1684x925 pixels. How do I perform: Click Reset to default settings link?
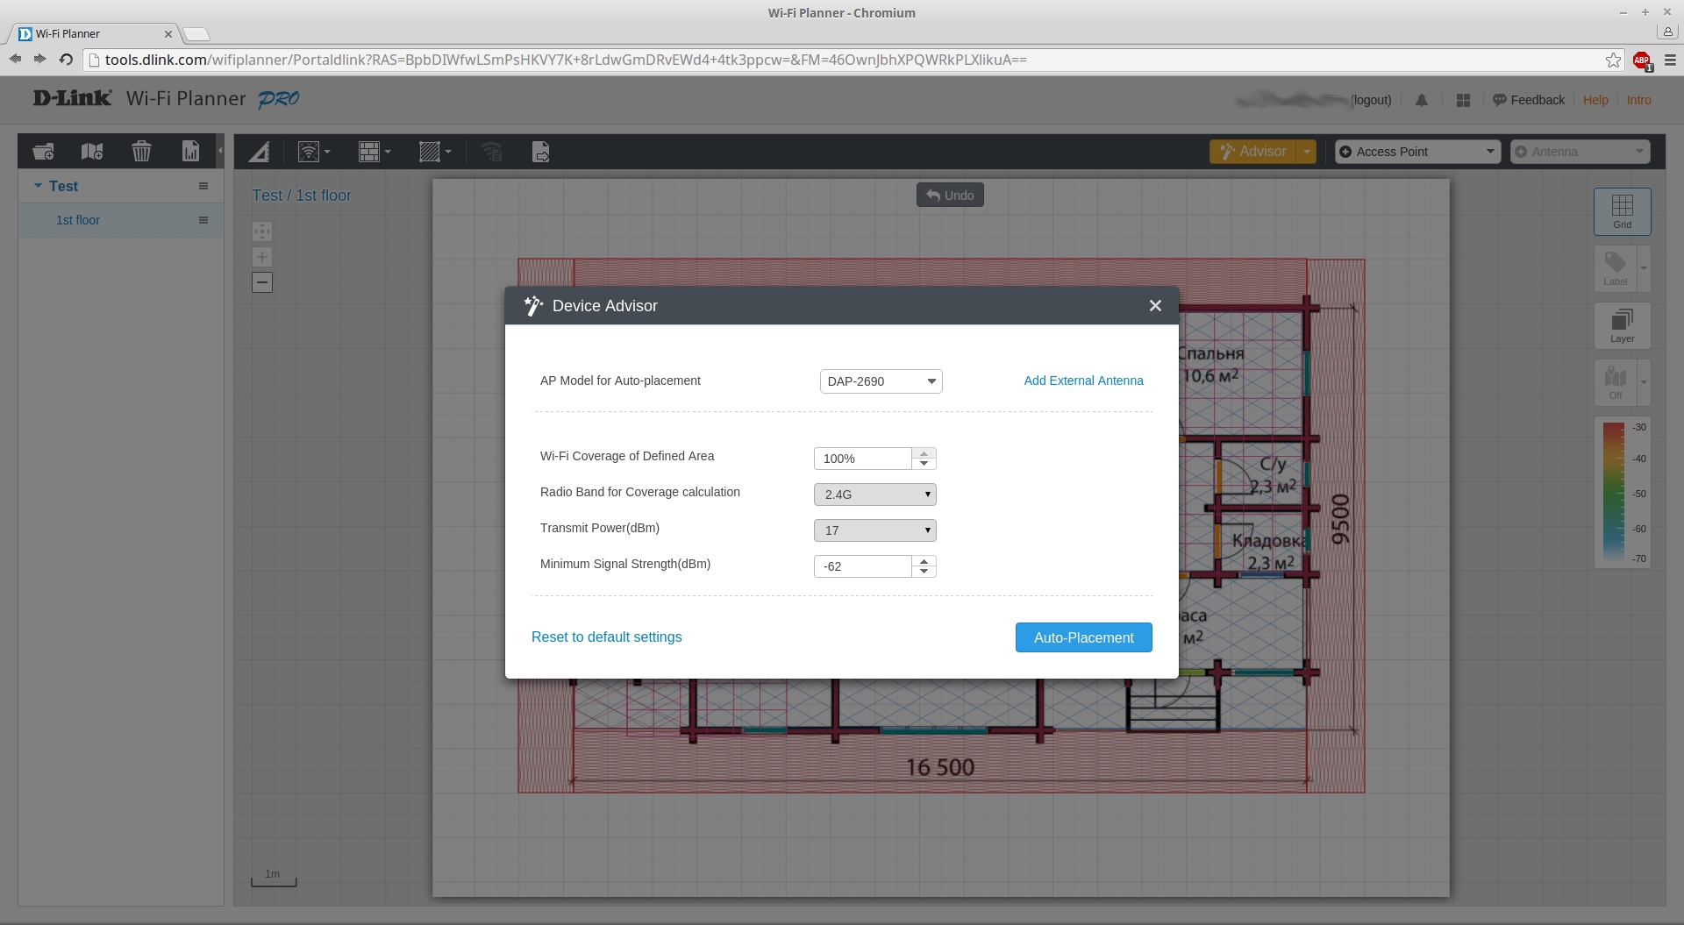(x=606, y=637)
